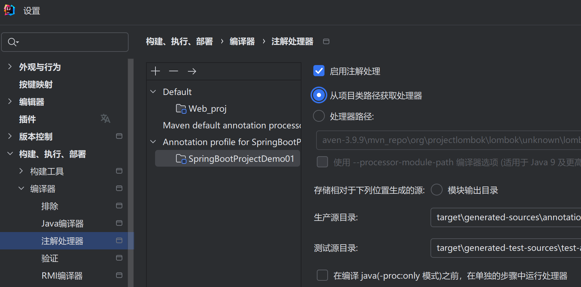Click the Web_proj module folder icon
The image size is (581, 287).
tap(181, 109)
